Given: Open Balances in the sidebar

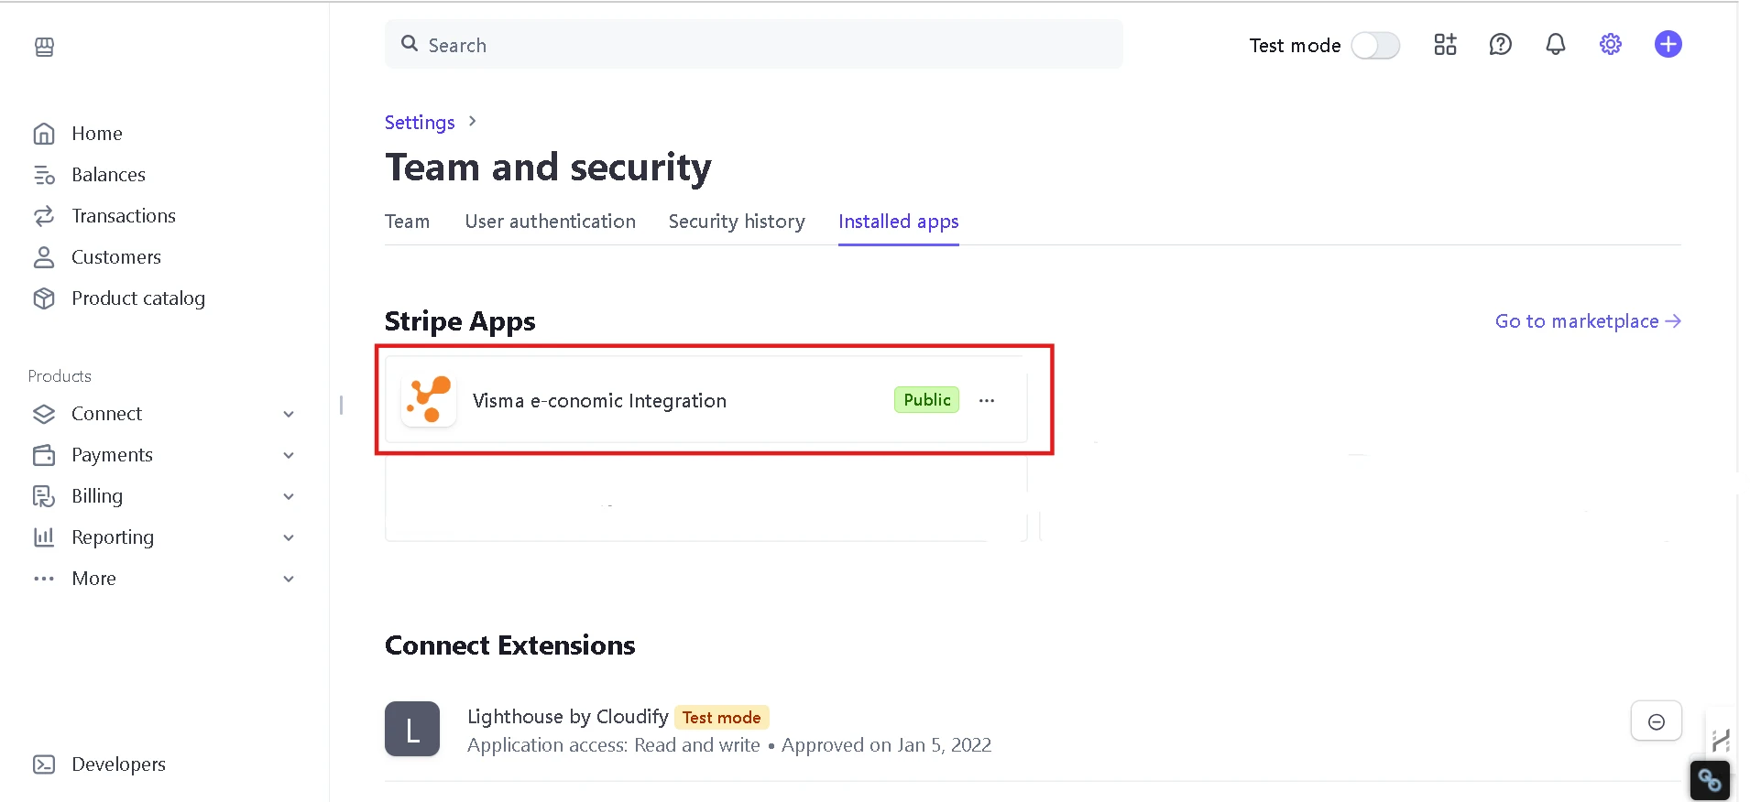Looking at the screenshot, I should pos(108,175).
